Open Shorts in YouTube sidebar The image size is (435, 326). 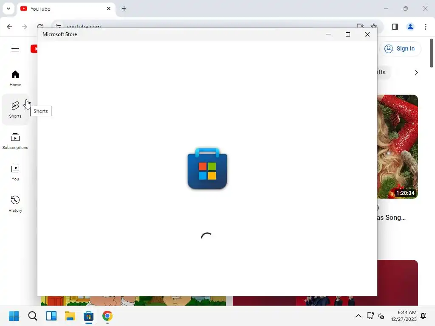pos(15,110)
